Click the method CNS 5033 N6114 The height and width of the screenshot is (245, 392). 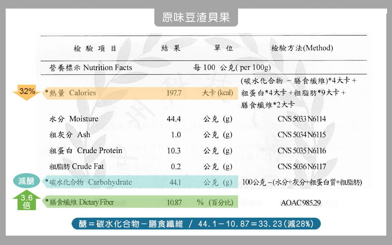coord(302,119)
